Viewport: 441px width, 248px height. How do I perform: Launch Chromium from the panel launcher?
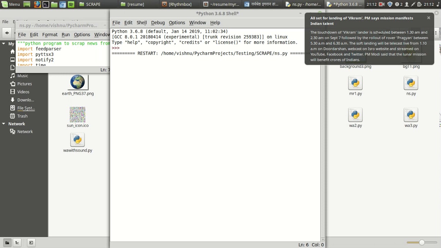point(63,4)
